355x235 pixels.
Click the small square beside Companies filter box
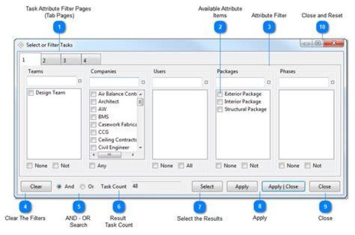143,82
